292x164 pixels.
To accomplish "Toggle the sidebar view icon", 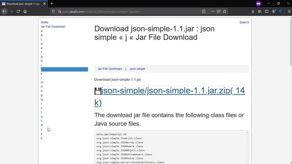I will pos(266,11).
